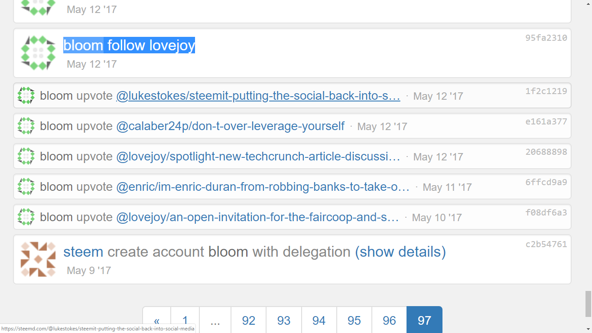Open @lovejoy spotlight-new-techcrunch-article link
The height and width of the screenshot is (333, 592).
pos(258,157)
